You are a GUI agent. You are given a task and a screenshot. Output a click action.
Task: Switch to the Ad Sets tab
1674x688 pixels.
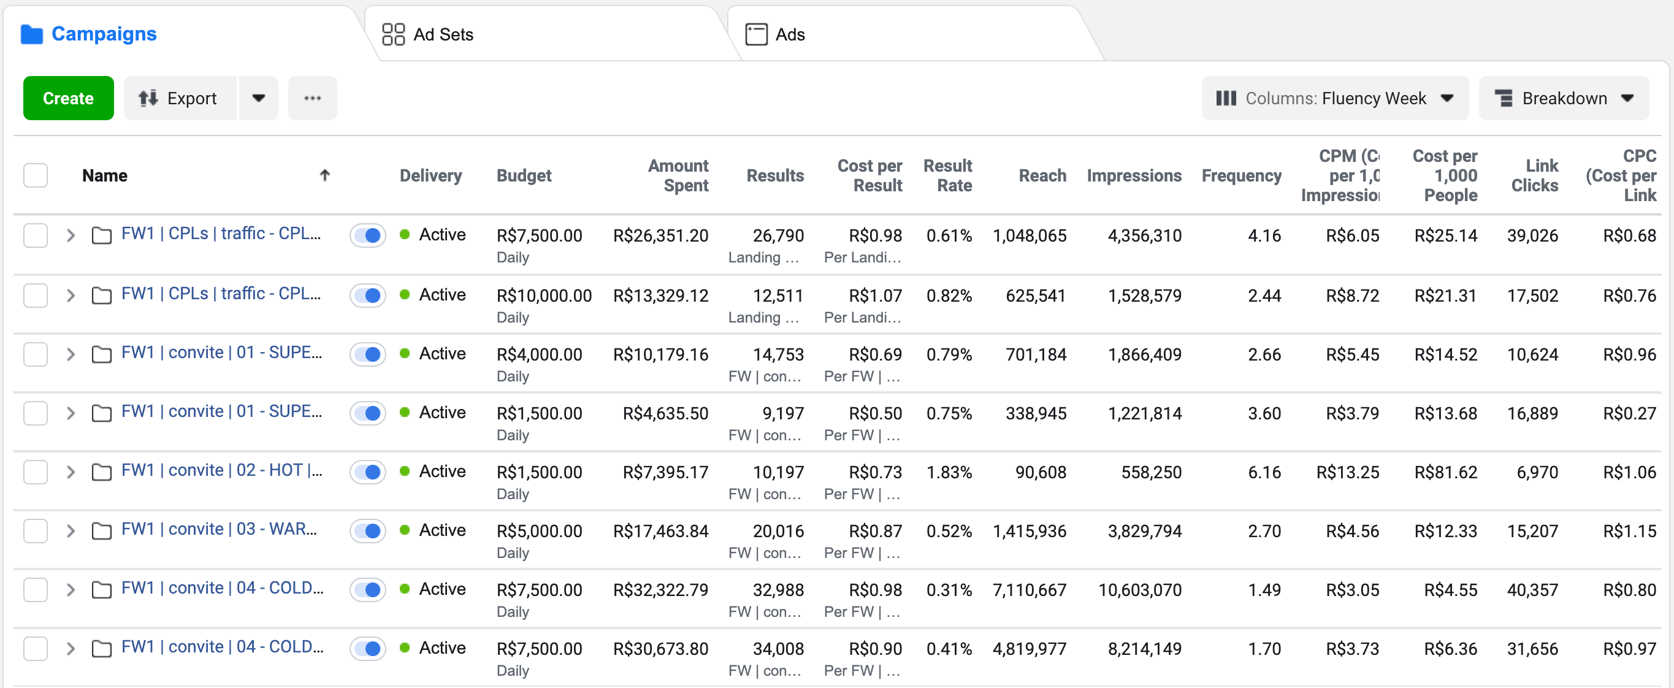tap(443, 34)
